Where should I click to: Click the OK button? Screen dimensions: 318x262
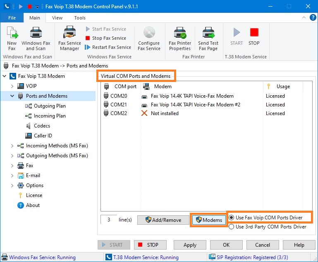tap(226, 245)
